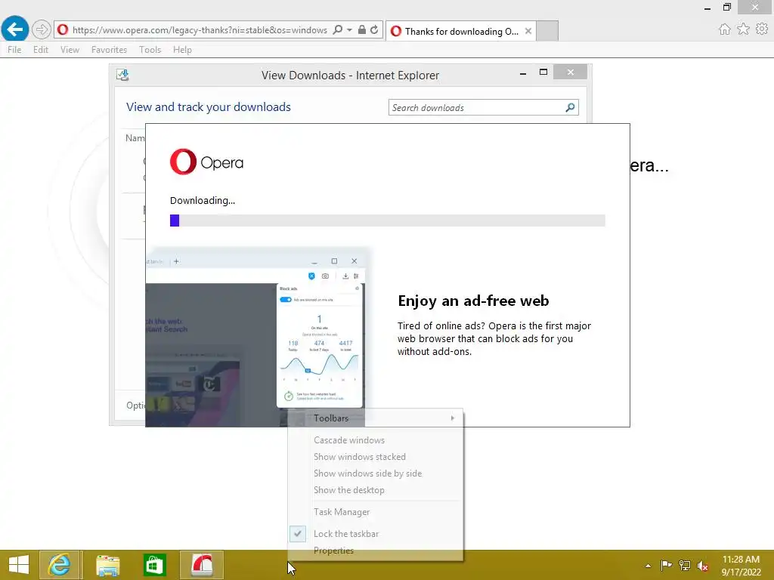Choose 'Show windows stacked'
Image resolution: width=774 pixels, height=580 pixels.
(x=376, y=457)
